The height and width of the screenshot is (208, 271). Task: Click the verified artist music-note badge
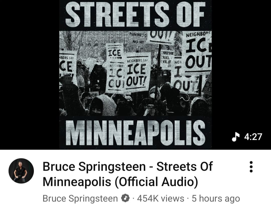click(x=125, y=198)
